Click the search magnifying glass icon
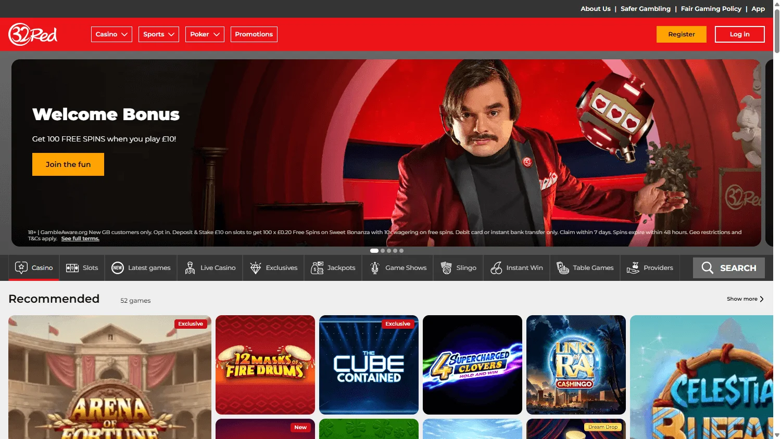Viewport: 781px width, 439px height. [708, 268]
